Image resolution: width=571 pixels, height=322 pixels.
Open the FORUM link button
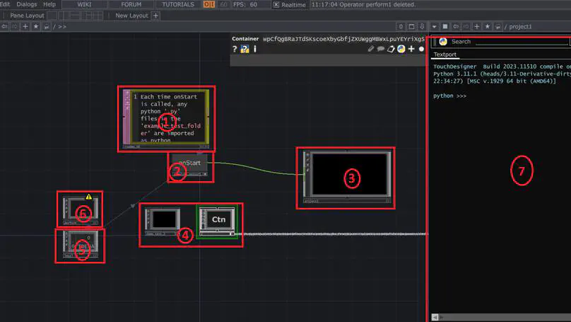131,5
